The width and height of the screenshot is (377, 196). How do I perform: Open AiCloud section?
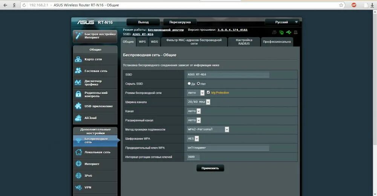pyautogui.click(x=95, y=118)
